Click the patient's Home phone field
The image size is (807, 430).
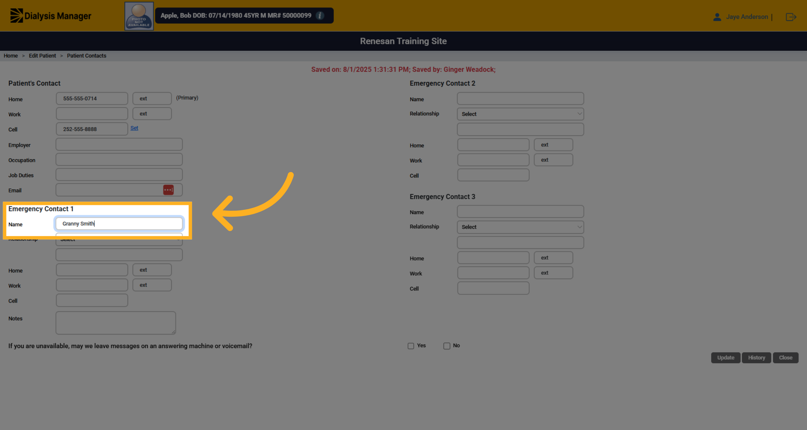[x=92, y=98]
